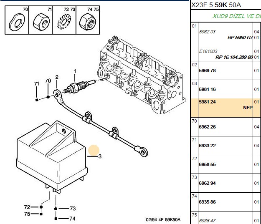Screen dimensions: 261x224
Task: Click quantity 01 in 6958 55 row
Action: coord(256,165)
